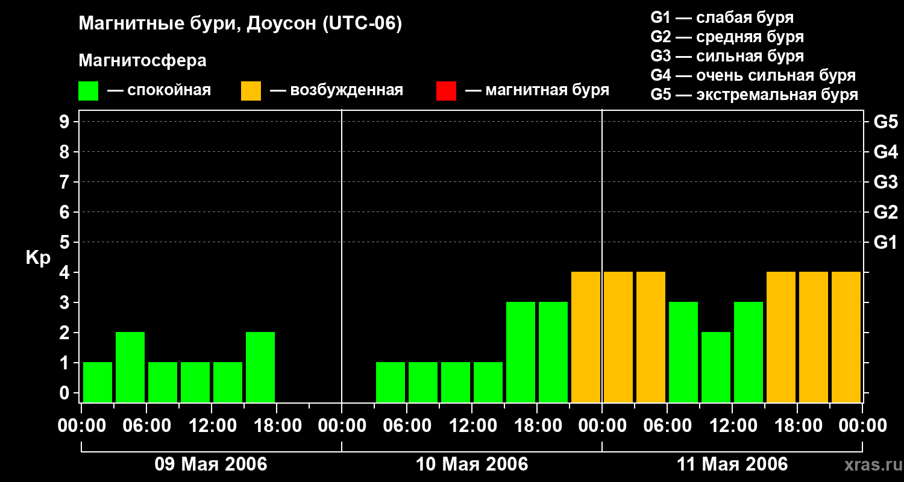Click the orange bar at 03:00 on 11 Мая

[x=651, y=337]
